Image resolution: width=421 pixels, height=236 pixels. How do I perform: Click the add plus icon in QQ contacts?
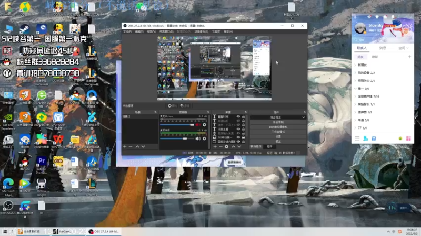[409, 57]
